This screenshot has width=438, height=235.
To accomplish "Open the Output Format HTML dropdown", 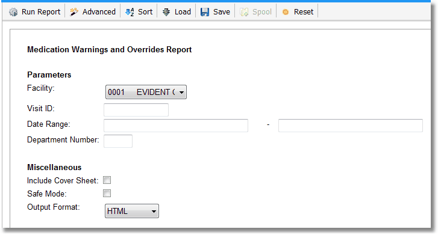I will pos(132,211).
